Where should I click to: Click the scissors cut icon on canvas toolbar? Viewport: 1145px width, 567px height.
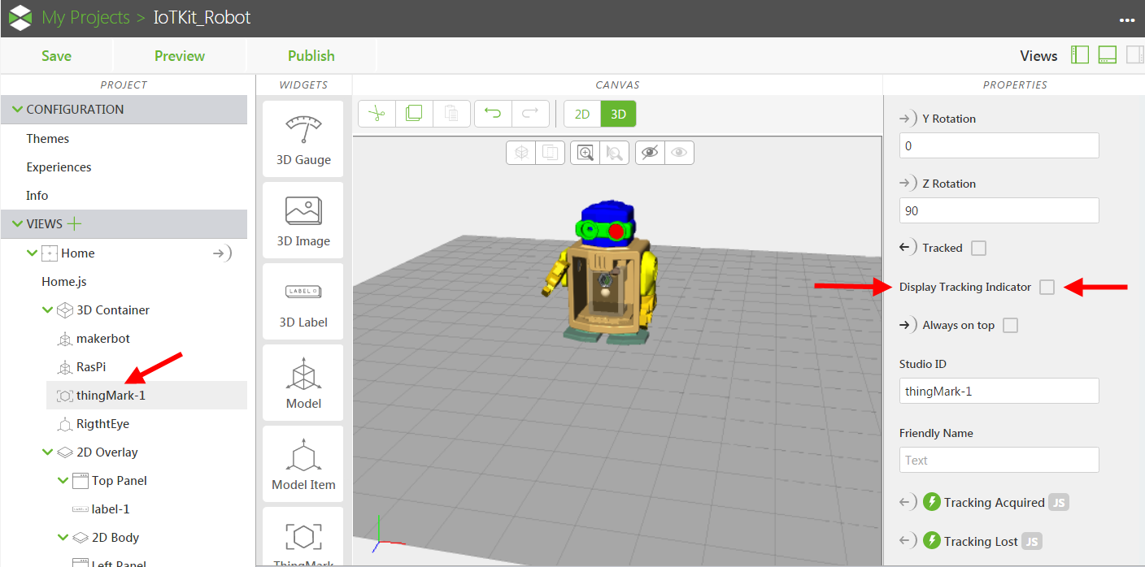(x=377, y=113)
